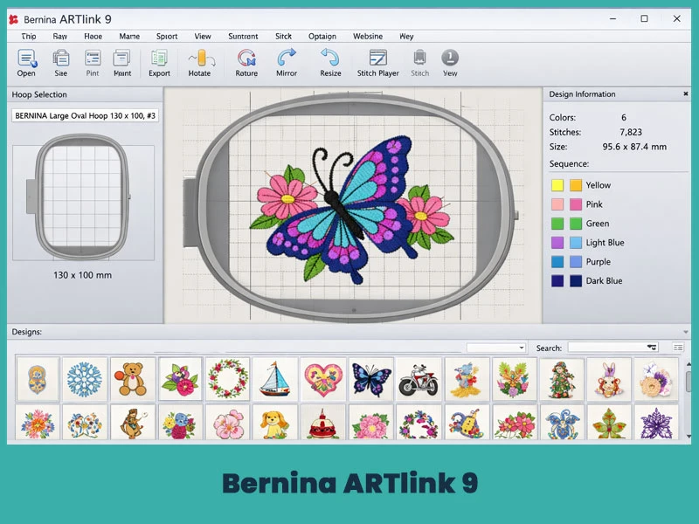Choose the teddy bear design thumbnail
This screenshot has width=699, height=524.
(133, 379)
